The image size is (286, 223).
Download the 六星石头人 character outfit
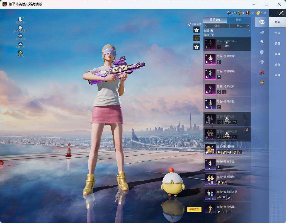coord(227,44)
